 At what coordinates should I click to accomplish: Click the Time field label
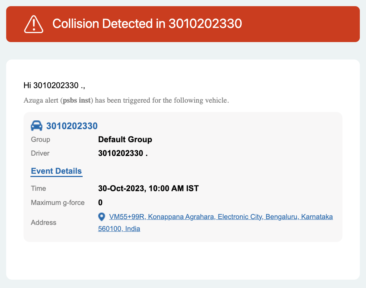tap(38, 189)
